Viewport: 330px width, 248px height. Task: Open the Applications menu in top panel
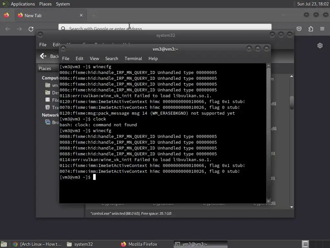(23, 4)
